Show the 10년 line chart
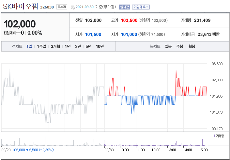The width and height of the screenshot is (230, 160). (x=100, y=47)
